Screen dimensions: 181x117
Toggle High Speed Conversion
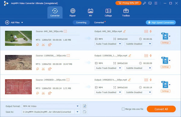(x=161, y=23)
